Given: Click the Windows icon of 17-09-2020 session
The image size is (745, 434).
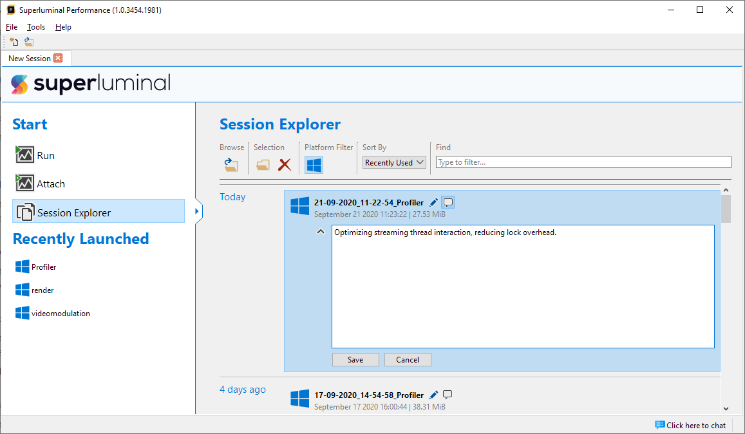Looking at the screenshot, I should click(x=300, y=399).
